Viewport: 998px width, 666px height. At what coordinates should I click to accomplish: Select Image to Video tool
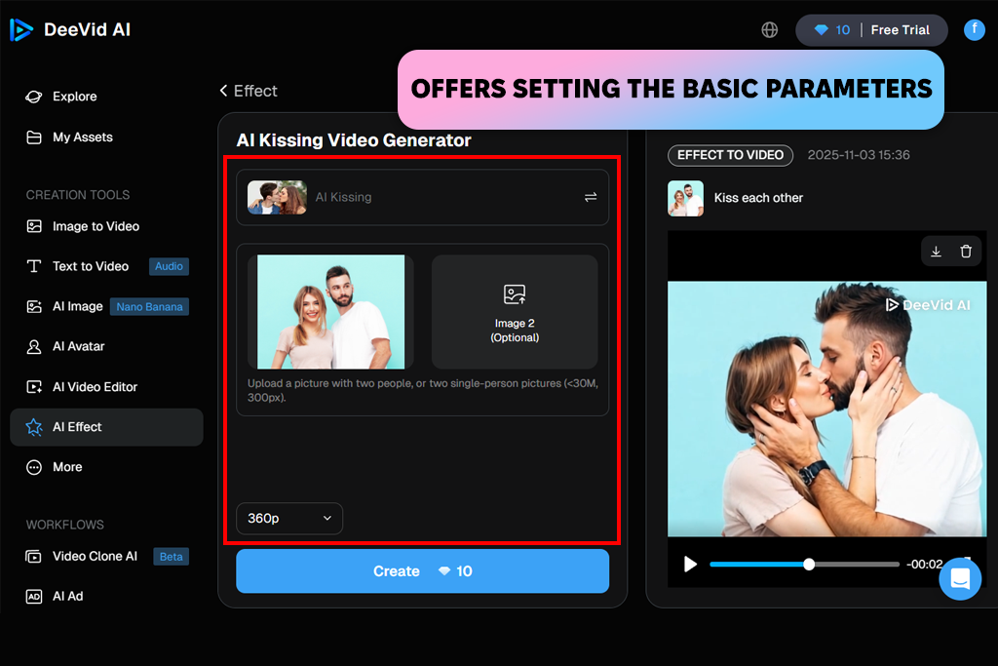click(x=96, y=226)
